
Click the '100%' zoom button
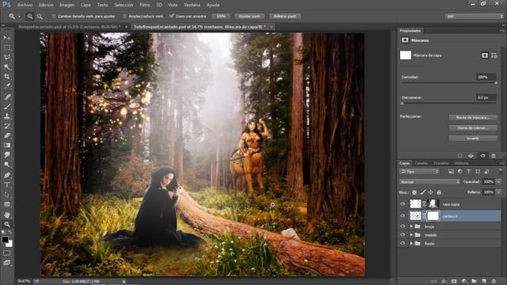click(x=221, y=16)
